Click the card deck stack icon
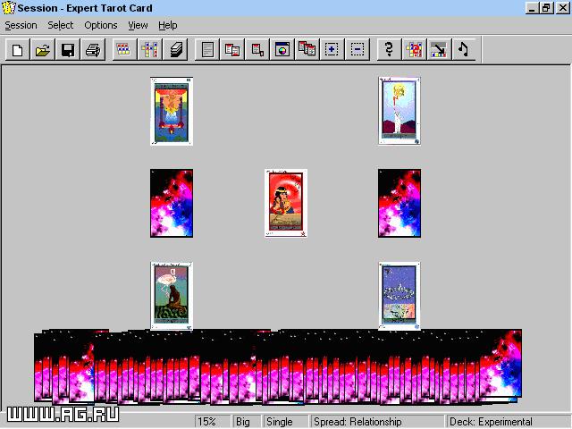 176,50
